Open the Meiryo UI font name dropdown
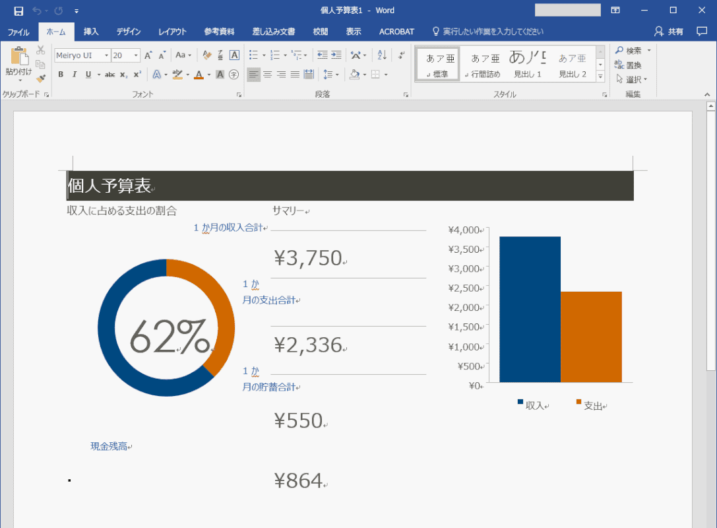The width and height of the screenshot is (717, 528). point(106,55)
